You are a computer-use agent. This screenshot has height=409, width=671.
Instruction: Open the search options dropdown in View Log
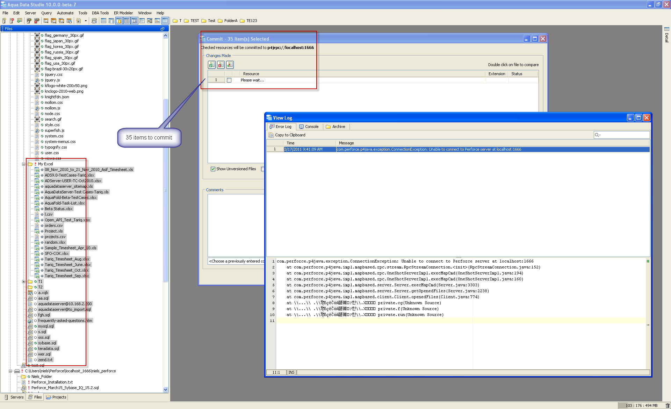coord(598,135)
